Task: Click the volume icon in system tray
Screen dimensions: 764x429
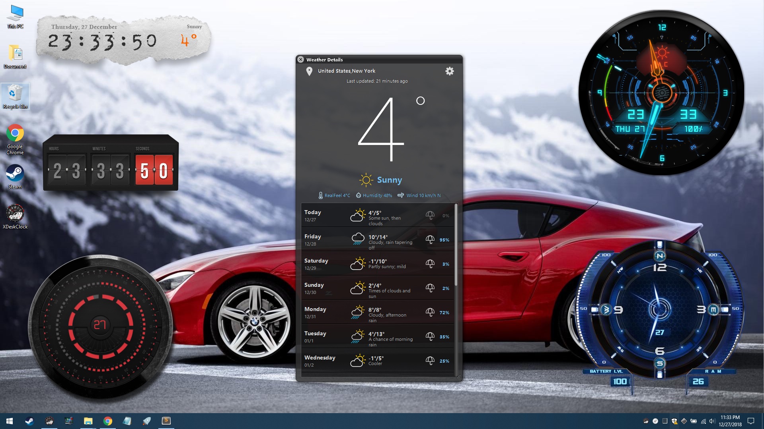Action: pyautogui.click(x=711, y=421)
